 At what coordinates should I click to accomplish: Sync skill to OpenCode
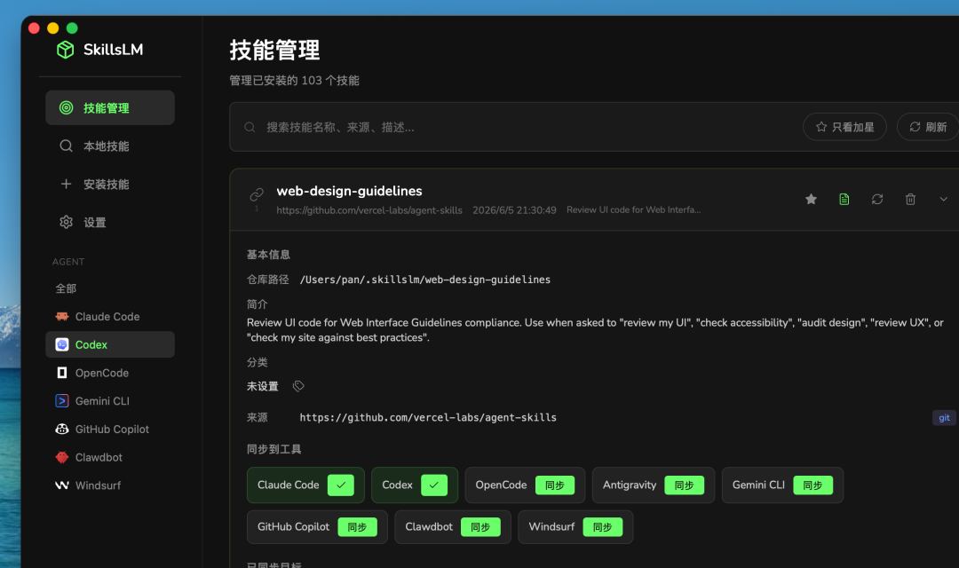click(x=555, y=485)
